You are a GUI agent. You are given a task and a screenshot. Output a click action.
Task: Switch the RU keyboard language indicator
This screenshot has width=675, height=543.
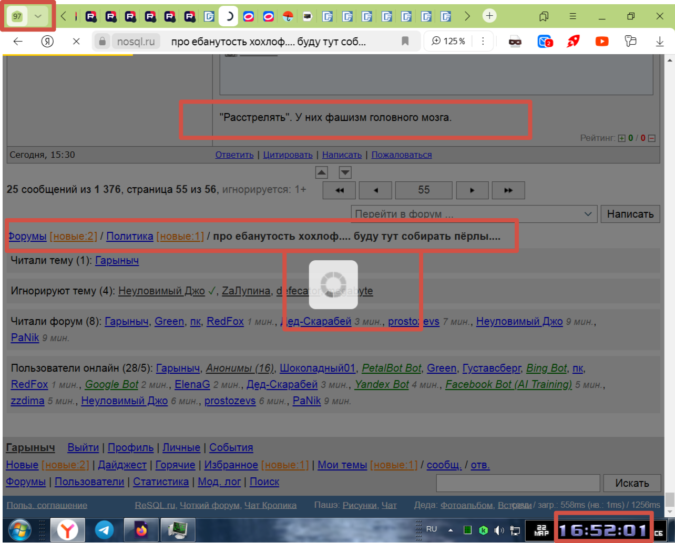pos(432,529)
